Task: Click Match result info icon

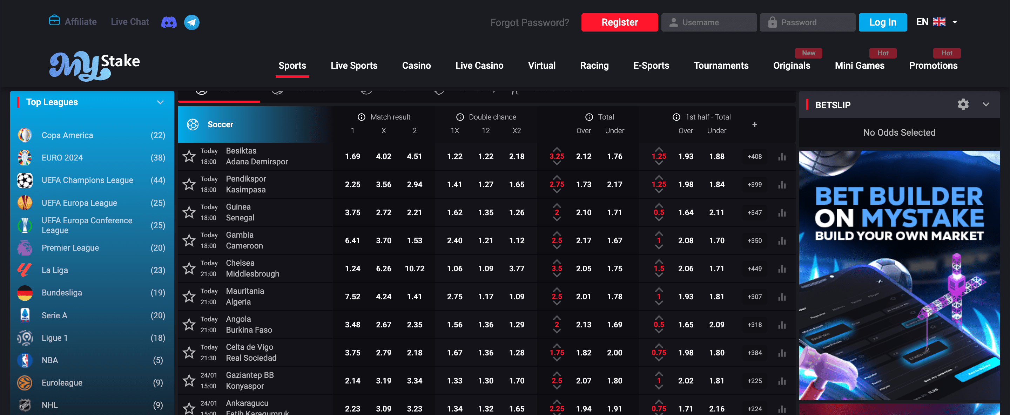Action: 362,117
